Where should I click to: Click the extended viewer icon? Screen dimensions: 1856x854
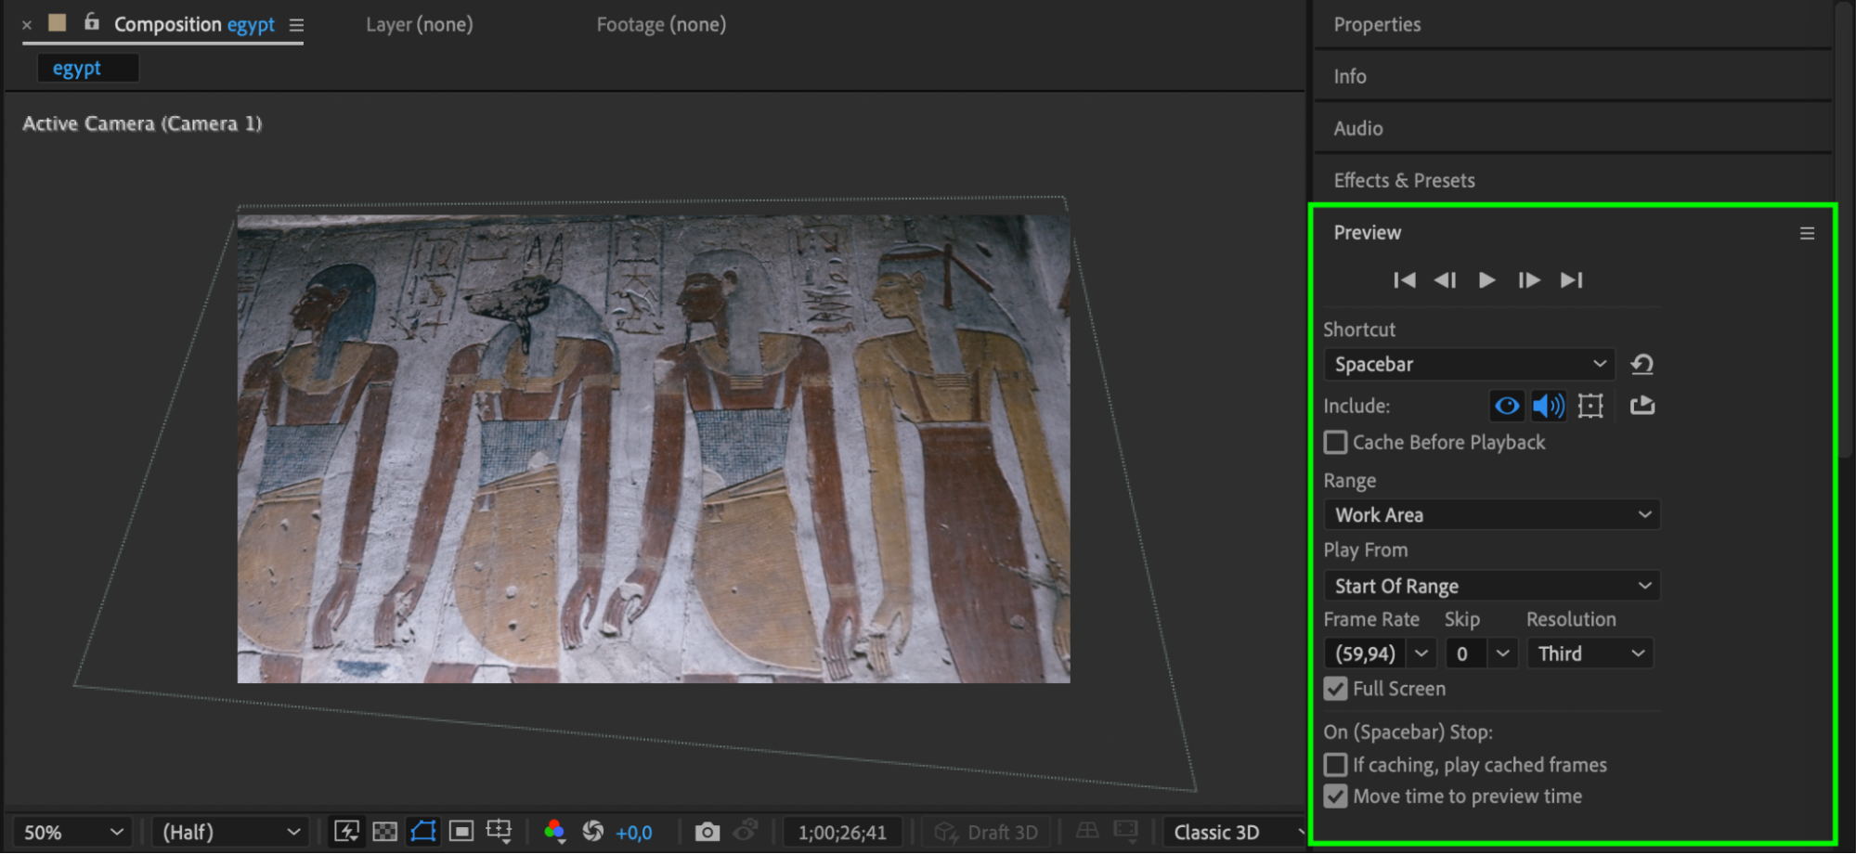tap(1126, 831)
